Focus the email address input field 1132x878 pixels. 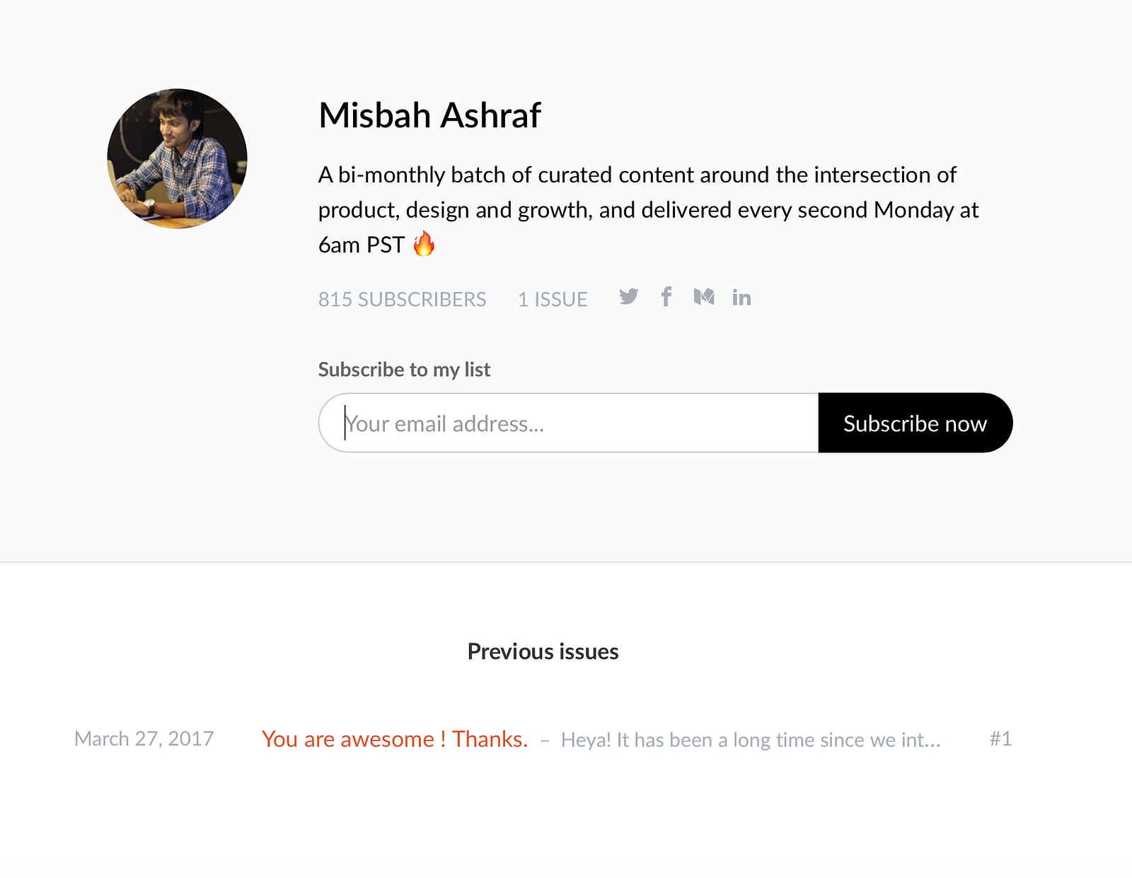point(569,423)
